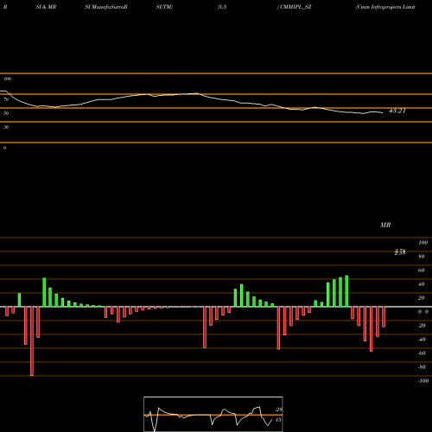Click the last red bar in MR histogram
The image size is (432, 432).
(384, 317)
